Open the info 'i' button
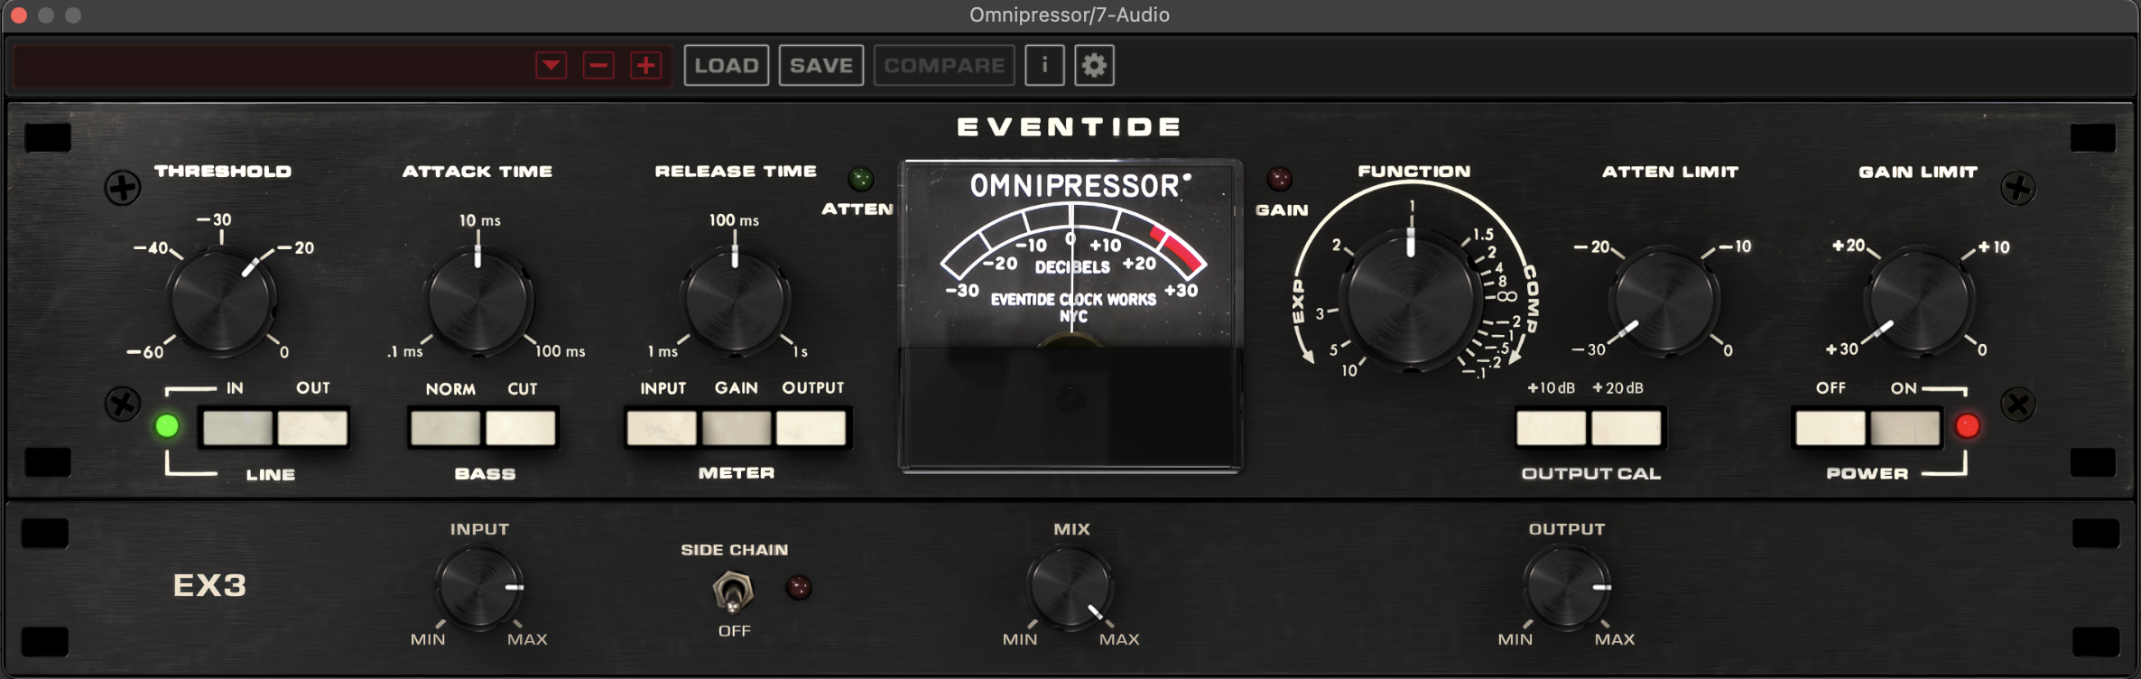2141x679 pixels. click(x=1044, y=66)
